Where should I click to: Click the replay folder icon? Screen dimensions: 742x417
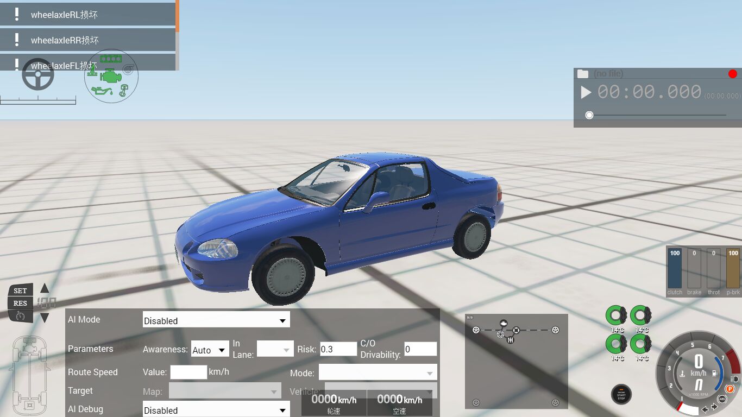click(583, 74)
